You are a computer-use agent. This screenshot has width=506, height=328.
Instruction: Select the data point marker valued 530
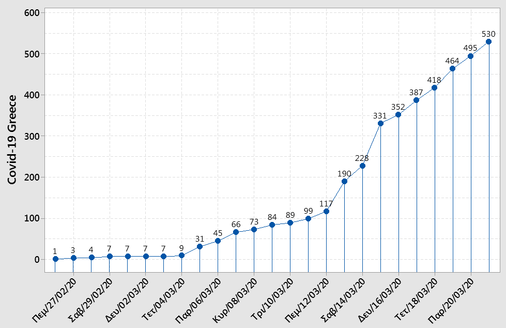pyautogui.click(x=488, y=42)
